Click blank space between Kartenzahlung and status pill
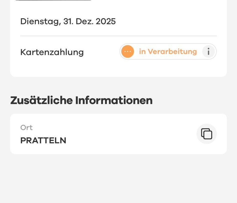 pyautogui.click(x=101, y=52)
